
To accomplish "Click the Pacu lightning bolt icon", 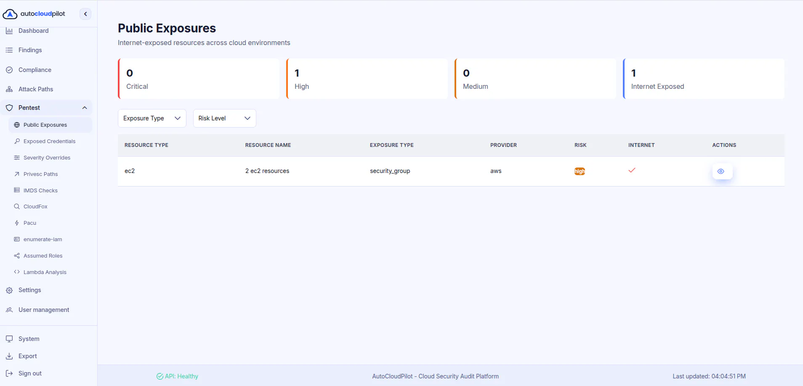I will pos(17,223).
